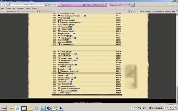The height and width of the screenshot is (111, 178).
Task: Click player name Julia Bandito [9]
Action: (x=67, y=38)
